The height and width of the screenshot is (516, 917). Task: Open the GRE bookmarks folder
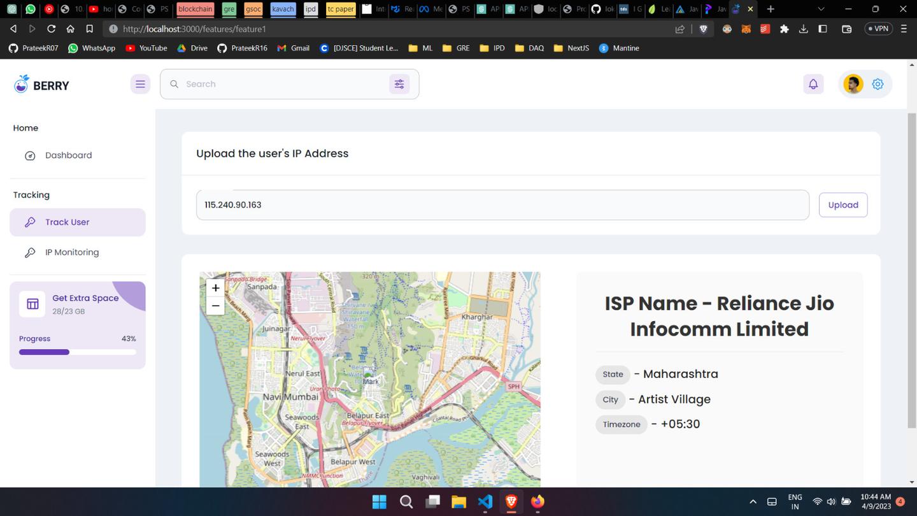point(456,48)
